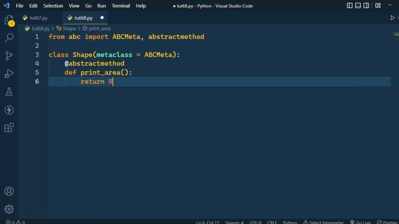Click on 'metaclass' keyword argument
Image resolution: width=399 pixels, height=224 pixels.
[x=114, y=55]
